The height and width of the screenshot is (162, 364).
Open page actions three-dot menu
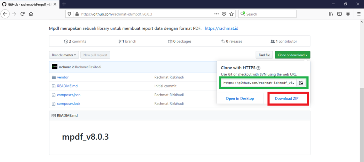click(216, 14)
